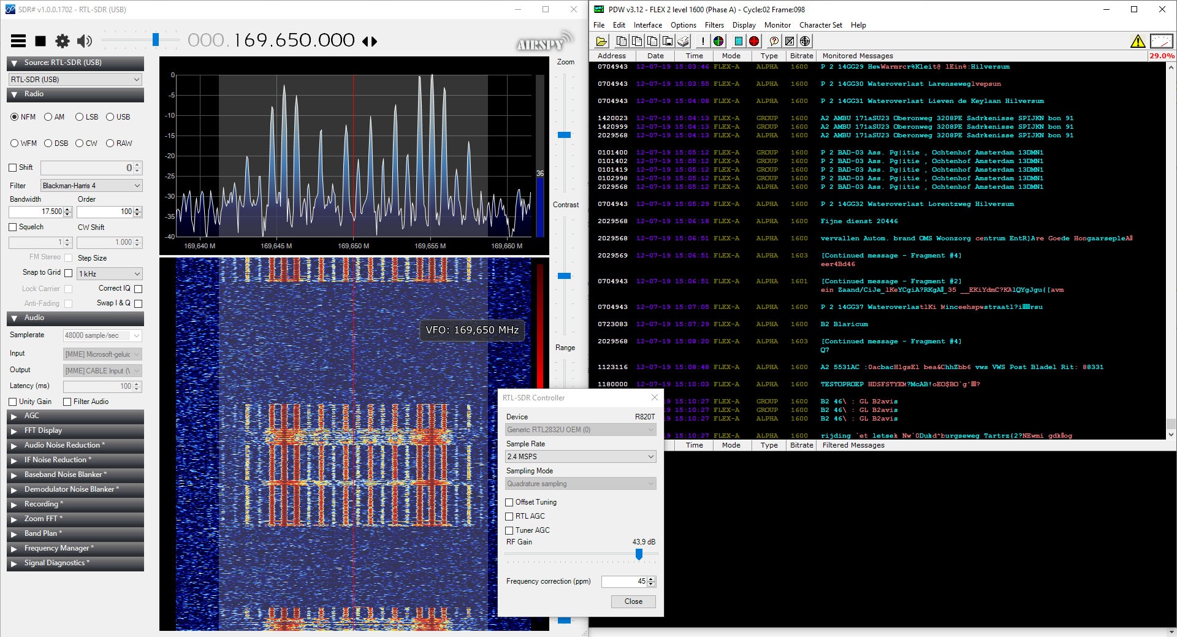Expand the Frequency Manager panel

point(75,549)
